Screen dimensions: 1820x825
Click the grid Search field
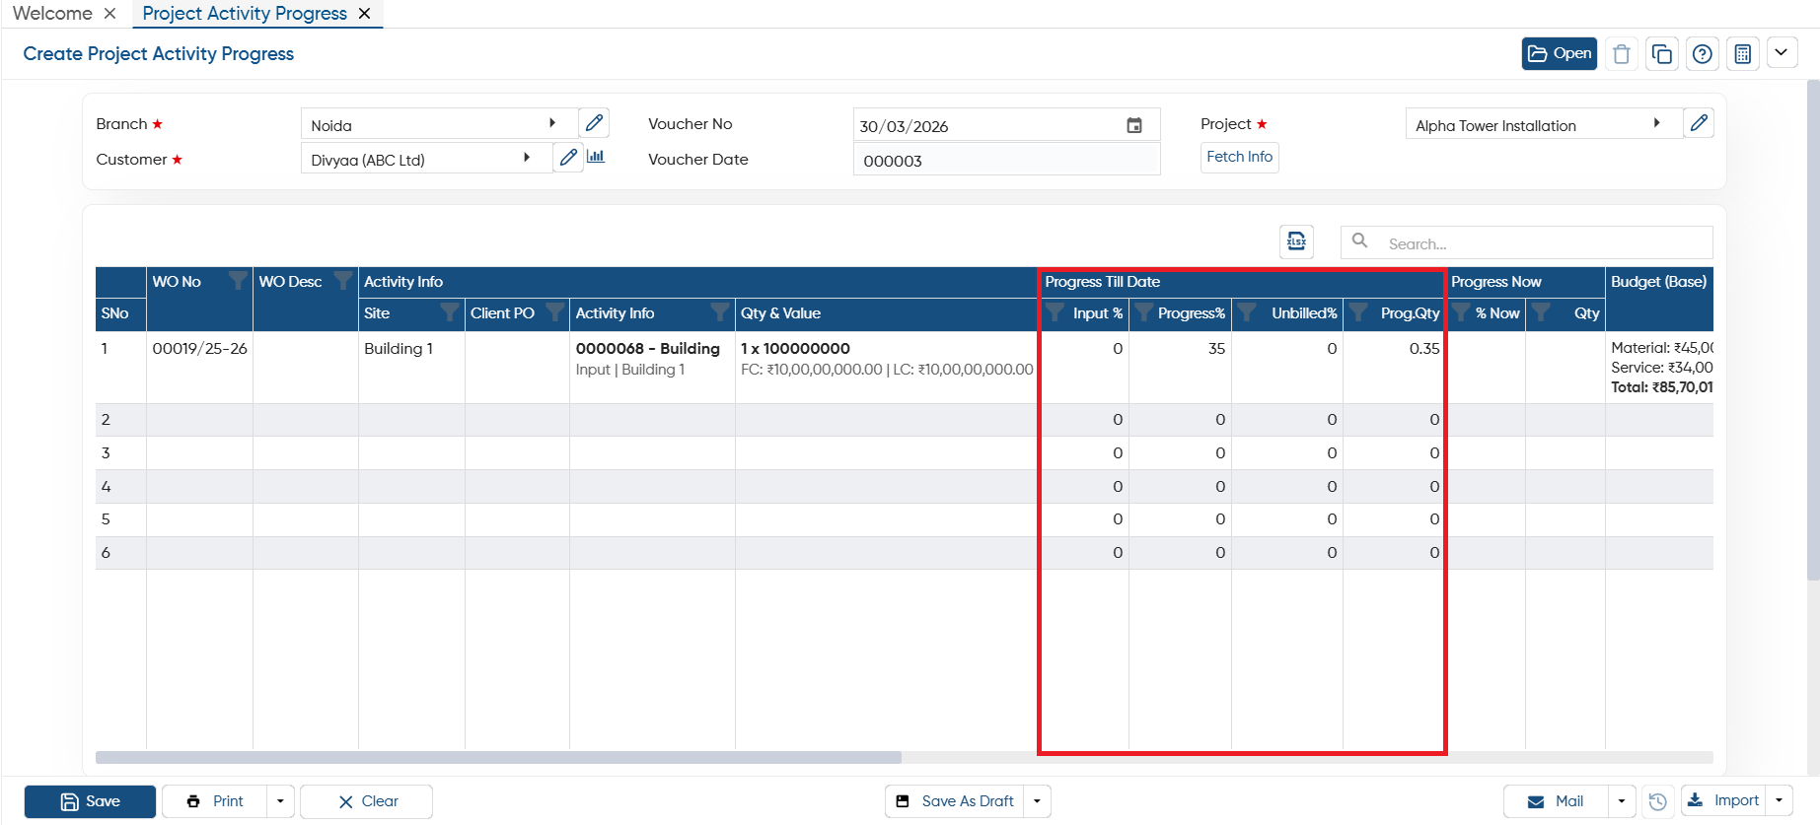pos(1526,242)
